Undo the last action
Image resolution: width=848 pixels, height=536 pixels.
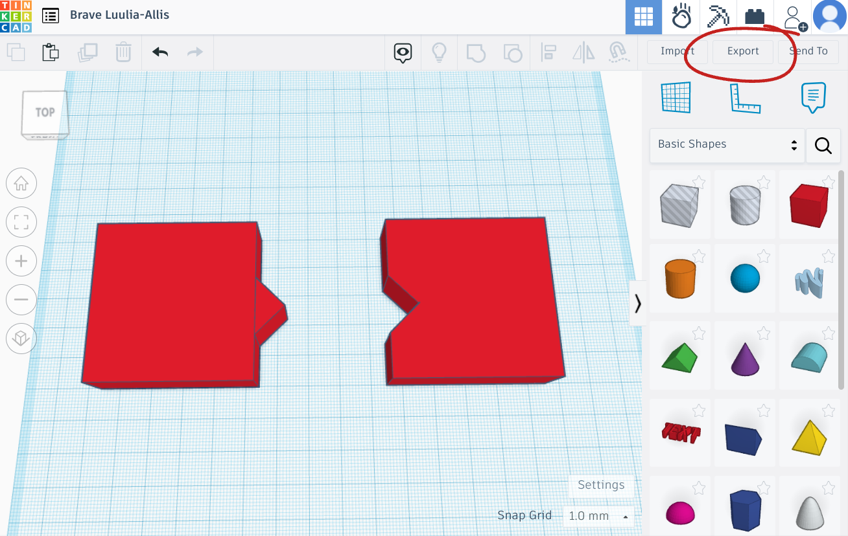click(159, 52)
